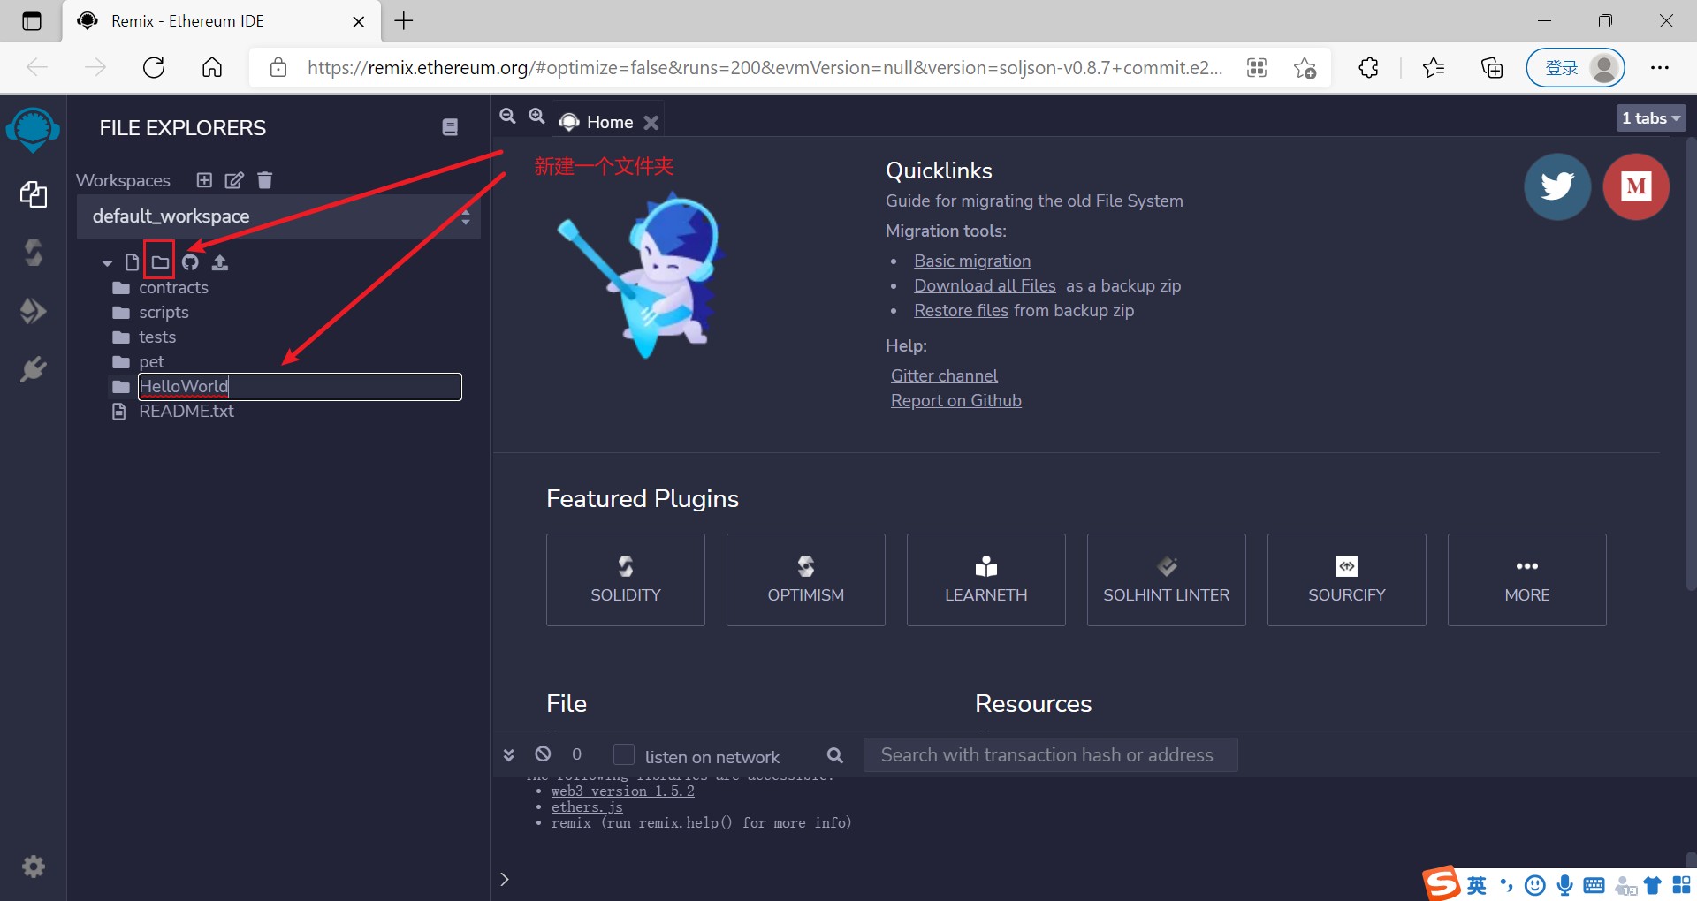Click Sogou input method tray icon
This screenshot has height=901, width=1697.
[x=1441, y=883]
